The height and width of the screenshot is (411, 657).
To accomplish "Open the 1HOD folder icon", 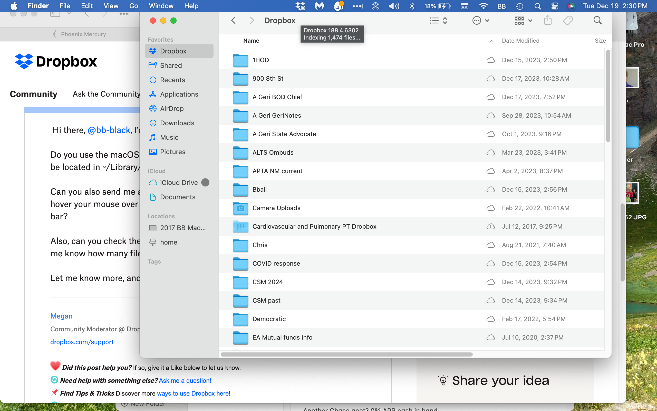I will 240,60.
